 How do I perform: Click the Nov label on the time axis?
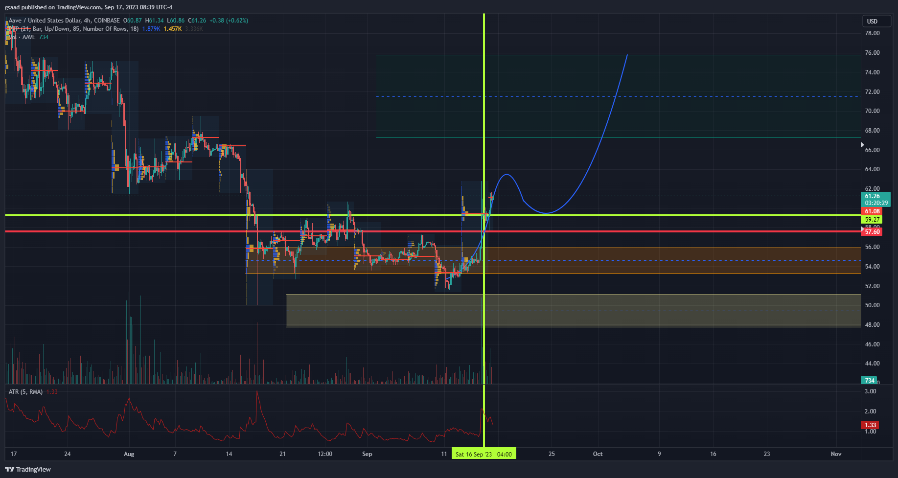(x=836, y=454)
